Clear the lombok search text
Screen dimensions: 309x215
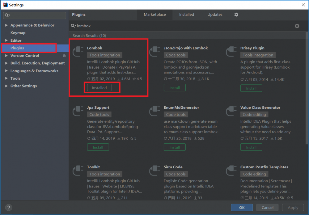pyautogui.click(x=297, y=26)
